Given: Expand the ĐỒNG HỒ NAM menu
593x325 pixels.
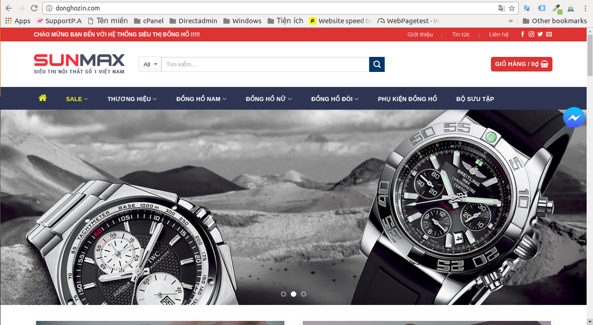Looking at the screenshot, I should [x=201, y=99].
